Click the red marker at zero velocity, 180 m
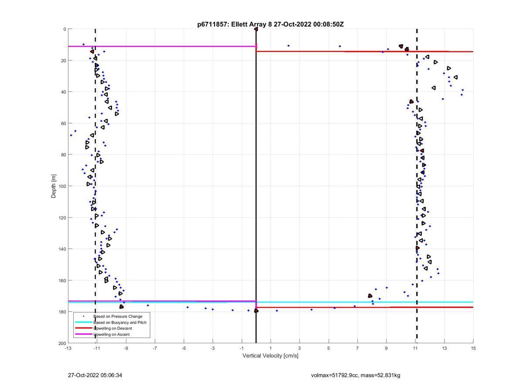 [256, 311]
